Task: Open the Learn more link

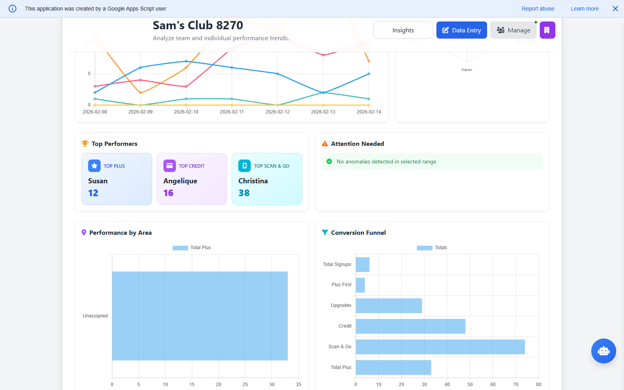Action: (584, 8)
